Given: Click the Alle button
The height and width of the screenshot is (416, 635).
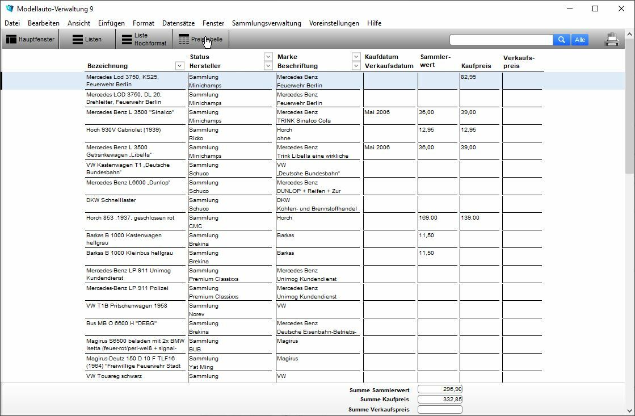Looking at the screenshot, I should pyautogui.click(x=580, y=40).
